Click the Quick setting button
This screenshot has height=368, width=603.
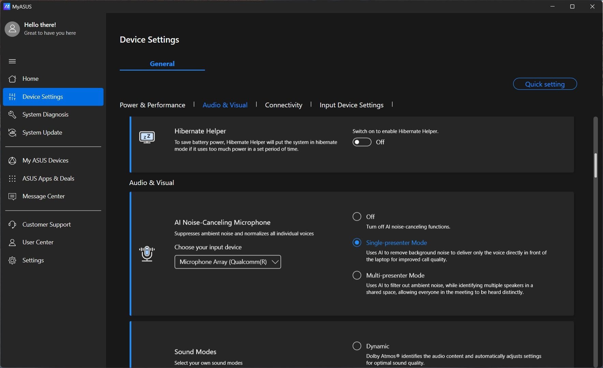(x=545, y=84)
